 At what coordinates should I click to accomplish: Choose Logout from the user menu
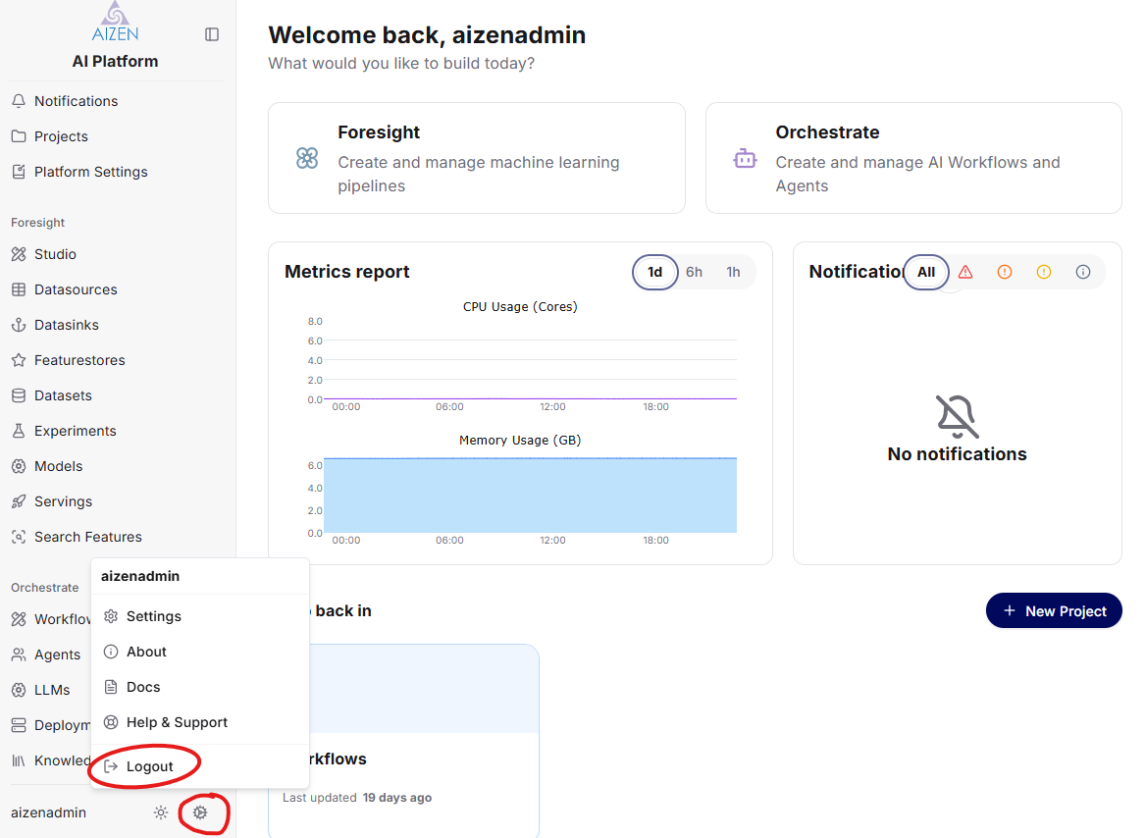149,766
